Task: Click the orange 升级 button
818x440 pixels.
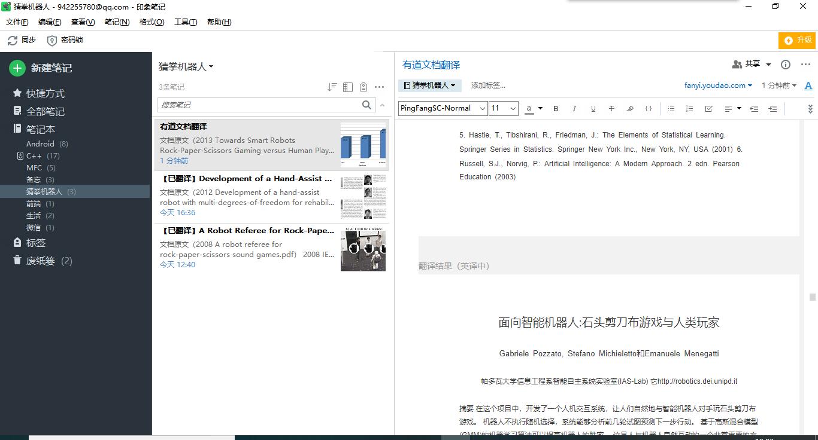Action: coord(797,40)
